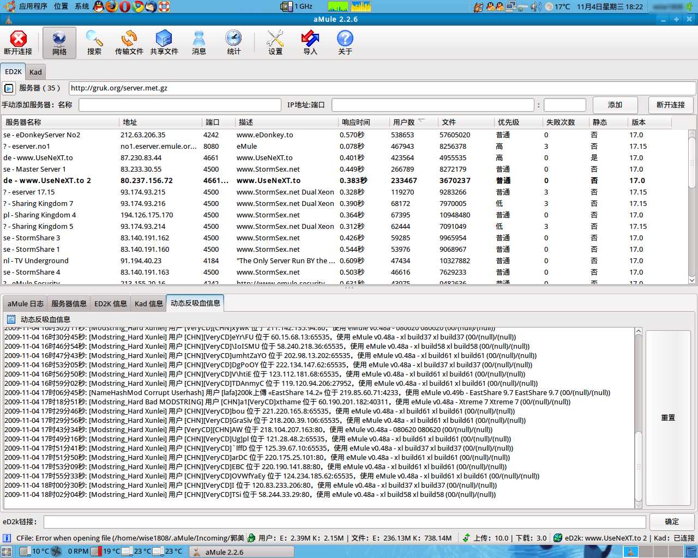Open the Kad 信息 tab
The height and width of the screenshot is (558, 698).
[x=149, y=304]
